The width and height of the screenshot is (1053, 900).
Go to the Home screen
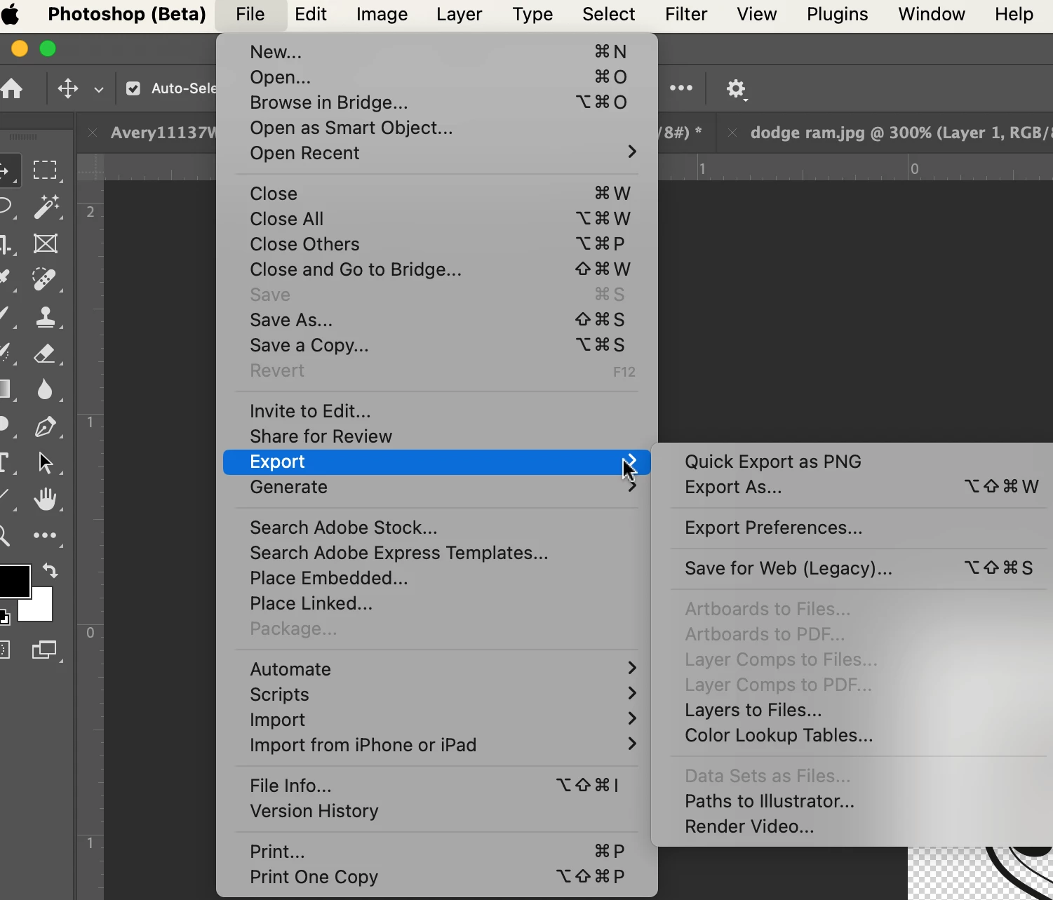[x=11, y=88]
